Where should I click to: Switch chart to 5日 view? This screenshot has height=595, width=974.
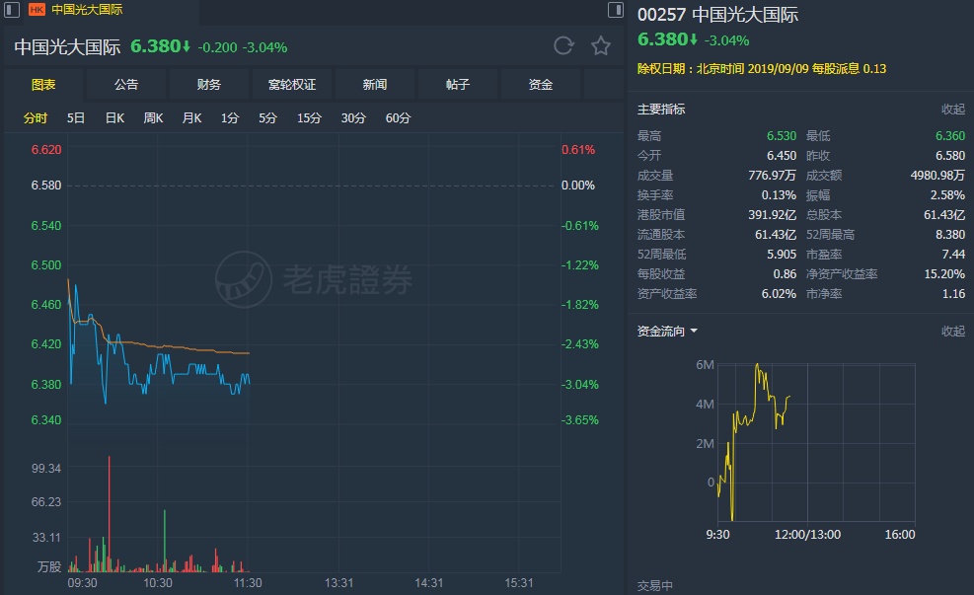[x=76, y=118]
